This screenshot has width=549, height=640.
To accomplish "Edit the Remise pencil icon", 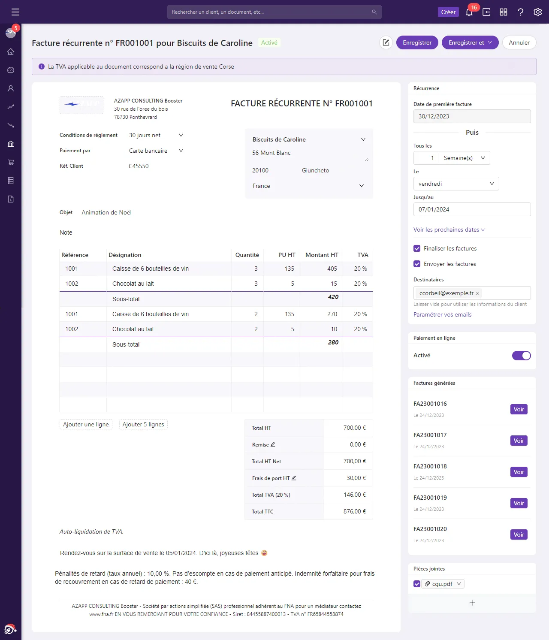I will [x=273, y=444].
